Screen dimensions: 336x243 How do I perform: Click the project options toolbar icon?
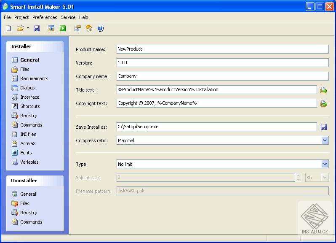click(x=77, y=28)
